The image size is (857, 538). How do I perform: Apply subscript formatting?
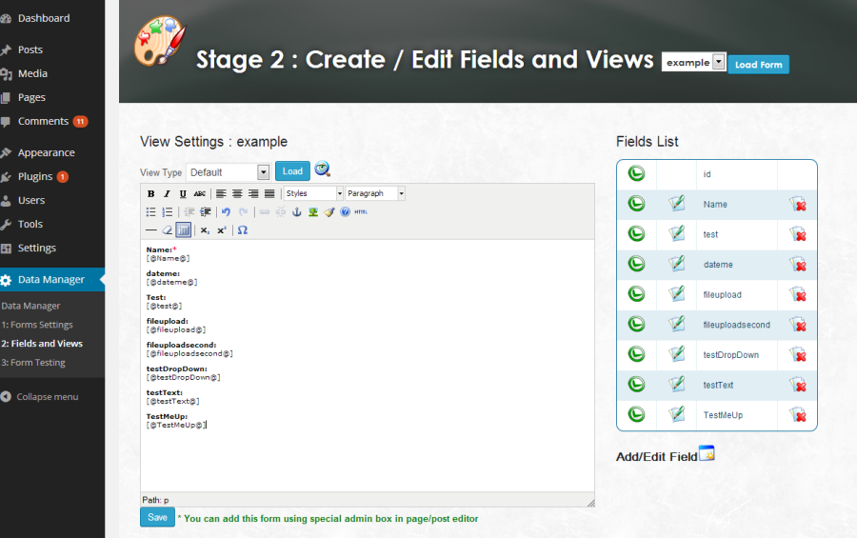pyautogui.click(x=205, y=230)
